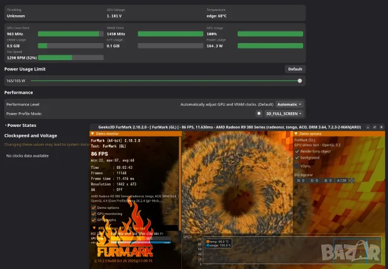
Task: Open the 3D_FULL_SCREEN power profile dropdown
Action: click(x=284, y=114)
